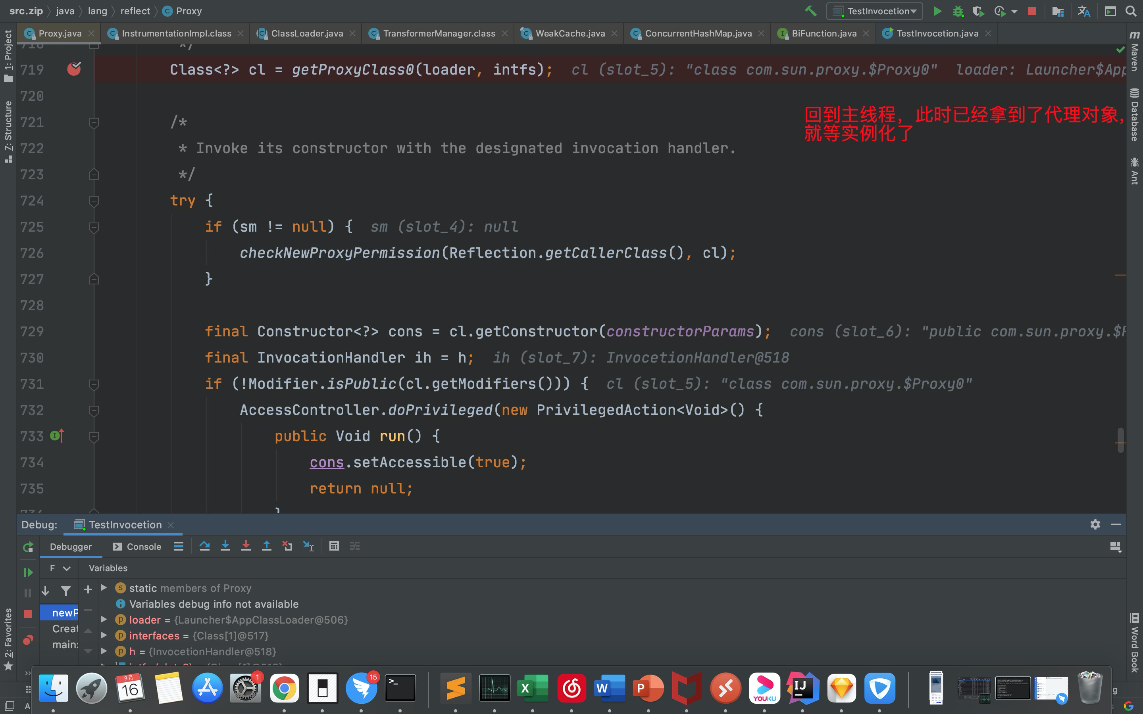Click the reflect breadcrumb in navigation bar
Viewport: 1143px width, 714px height.
(x=135, y=11)
